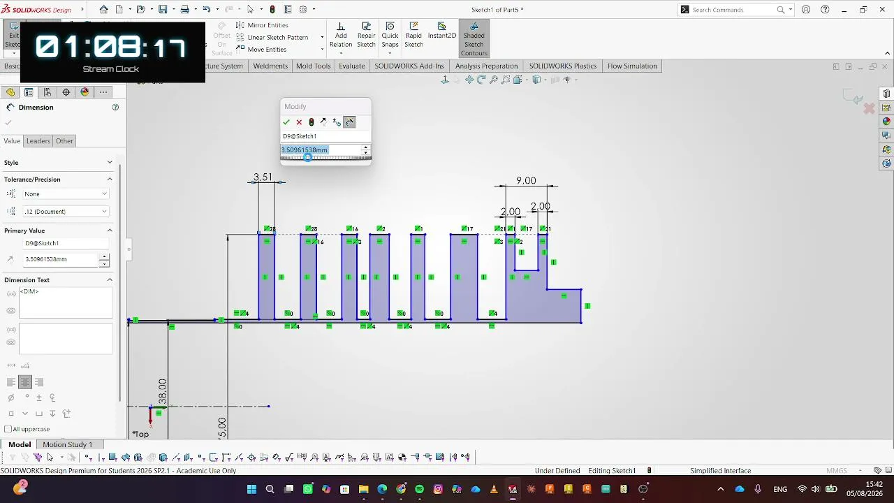Toggle Shaded Sketch Contours
This screenshot has height=503, width=894.
[474, 38]
